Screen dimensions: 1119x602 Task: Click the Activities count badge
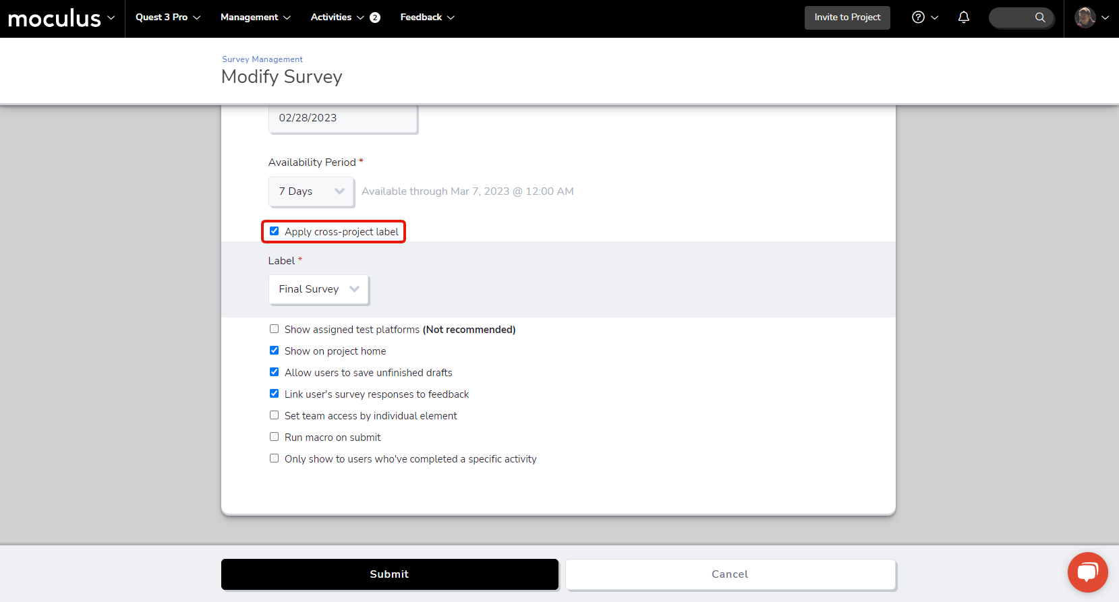[x=375, y=18]
